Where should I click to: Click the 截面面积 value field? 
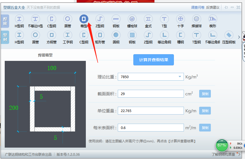[x=151, y=94]
